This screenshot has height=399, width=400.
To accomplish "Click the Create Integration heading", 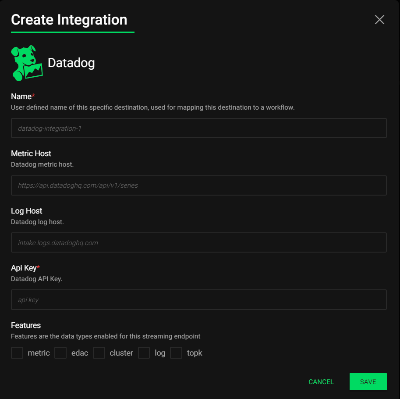I will (x=69, y=20).
